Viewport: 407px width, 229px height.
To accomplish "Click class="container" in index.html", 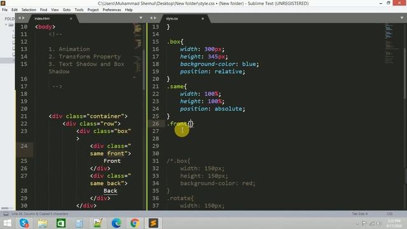I will click(x=95, y=116).
